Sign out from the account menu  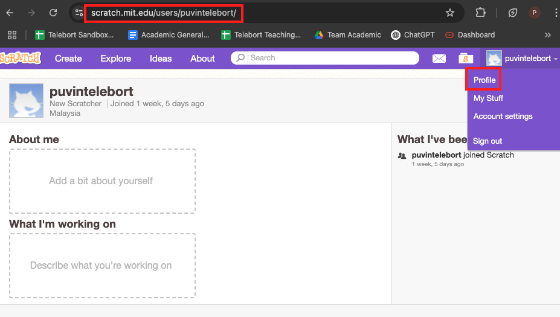click(x=488, y=141)
